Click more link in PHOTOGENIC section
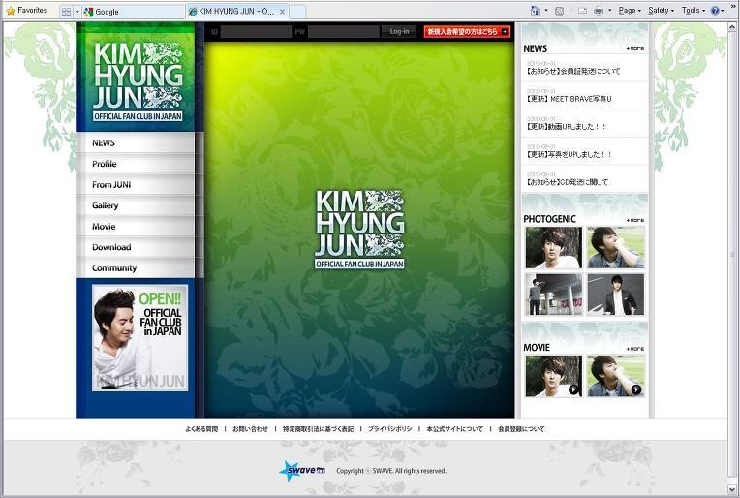The width and height of the screenshot is (740, 498). click(x=635, y=220)
